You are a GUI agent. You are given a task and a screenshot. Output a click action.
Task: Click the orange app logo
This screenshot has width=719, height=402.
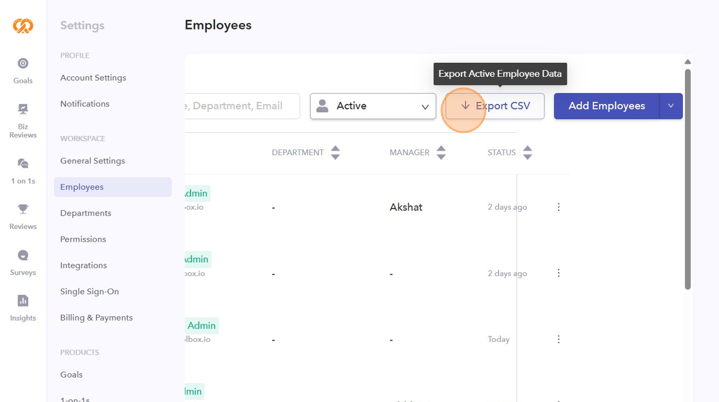(23, 26)
